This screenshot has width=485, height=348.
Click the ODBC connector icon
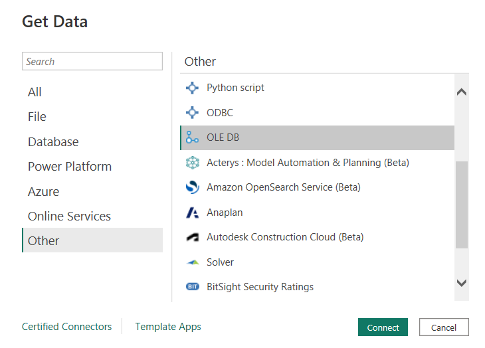coord(193,113)
